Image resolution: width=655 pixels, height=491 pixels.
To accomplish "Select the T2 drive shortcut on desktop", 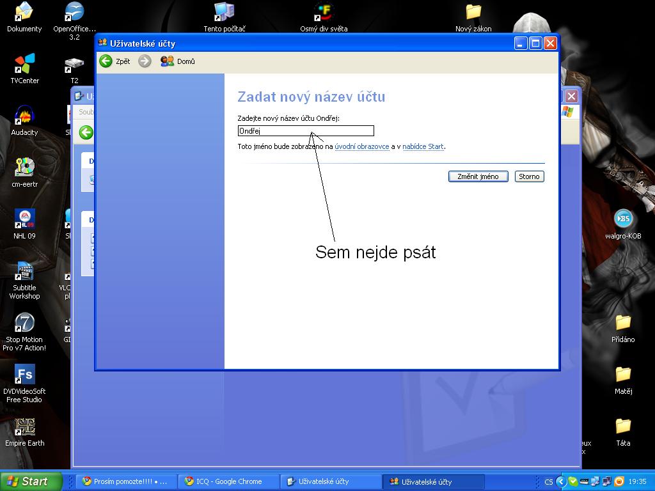I will click(74, 70).
